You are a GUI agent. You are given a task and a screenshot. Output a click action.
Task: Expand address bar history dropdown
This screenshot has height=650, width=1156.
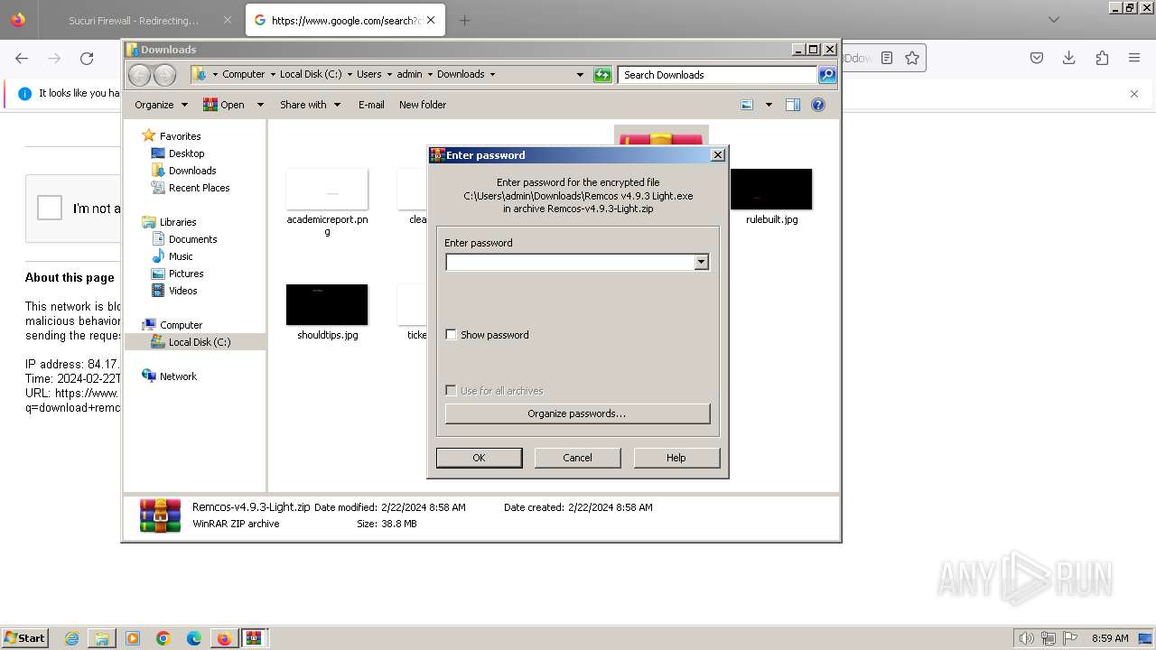[x=580, y=75]
